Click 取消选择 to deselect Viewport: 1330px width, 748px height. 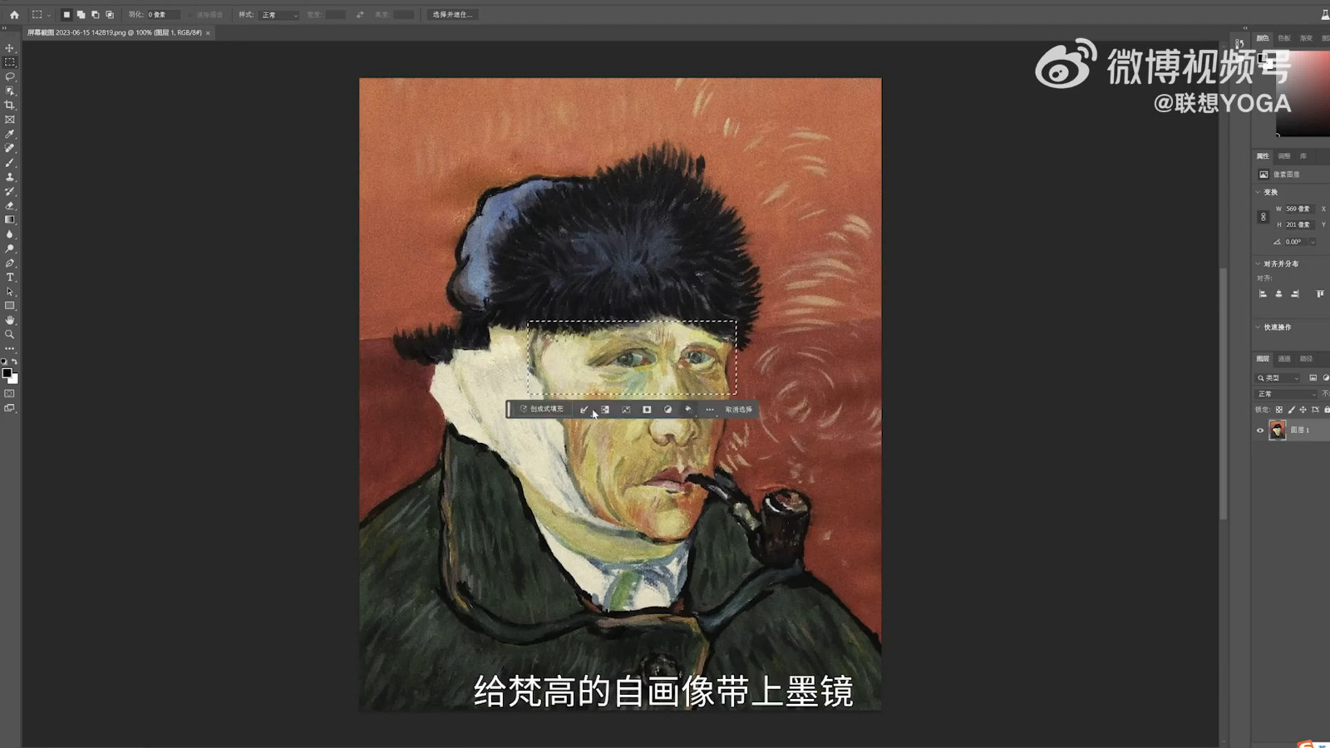point(738,410)
